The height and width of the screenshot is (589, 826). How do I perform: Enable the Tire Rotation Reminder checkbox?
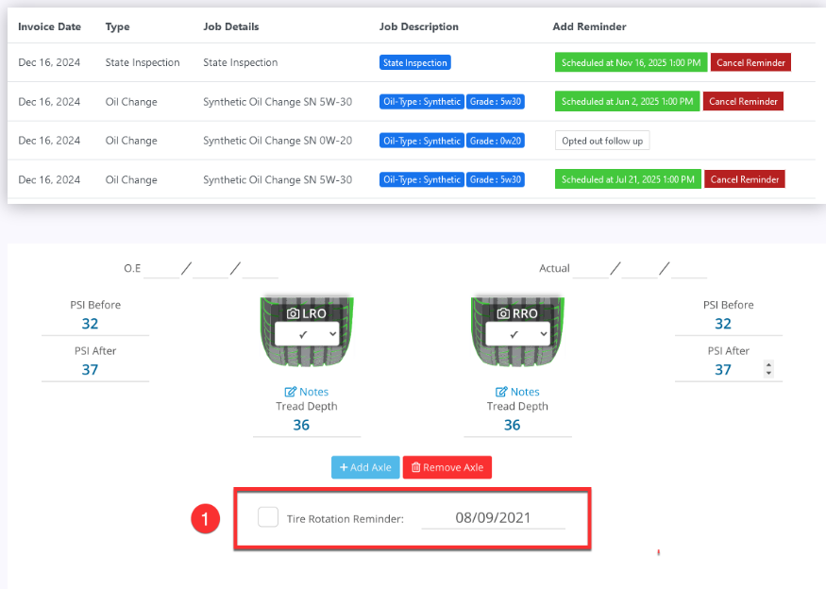pyautogui.click(x=268, y=517)
